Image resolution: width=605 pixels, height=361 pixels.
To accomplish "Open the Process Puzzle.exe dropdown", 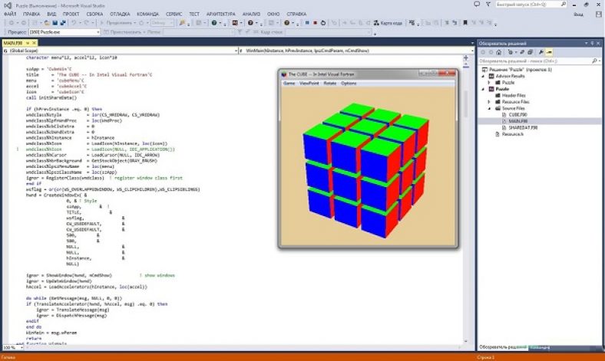I will coord(64,32).
